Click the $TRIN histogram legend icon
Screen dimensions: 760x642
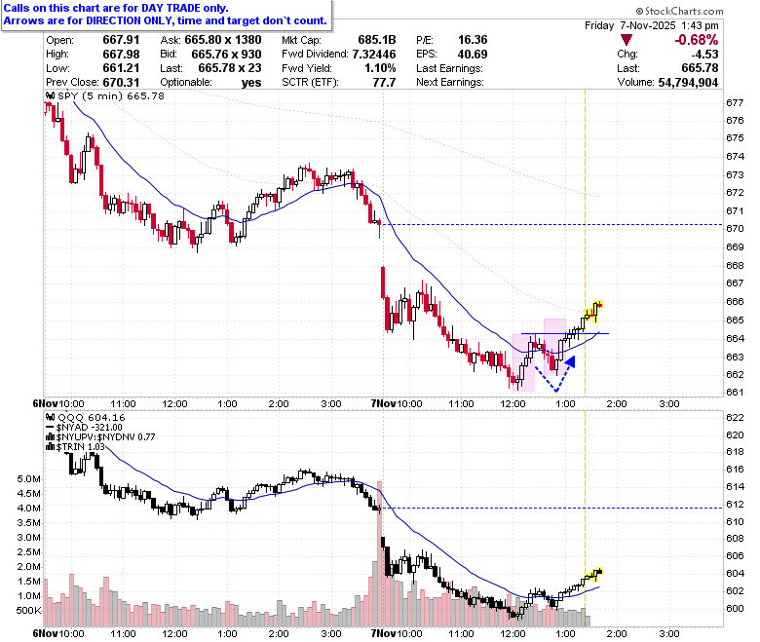(51, 447)
